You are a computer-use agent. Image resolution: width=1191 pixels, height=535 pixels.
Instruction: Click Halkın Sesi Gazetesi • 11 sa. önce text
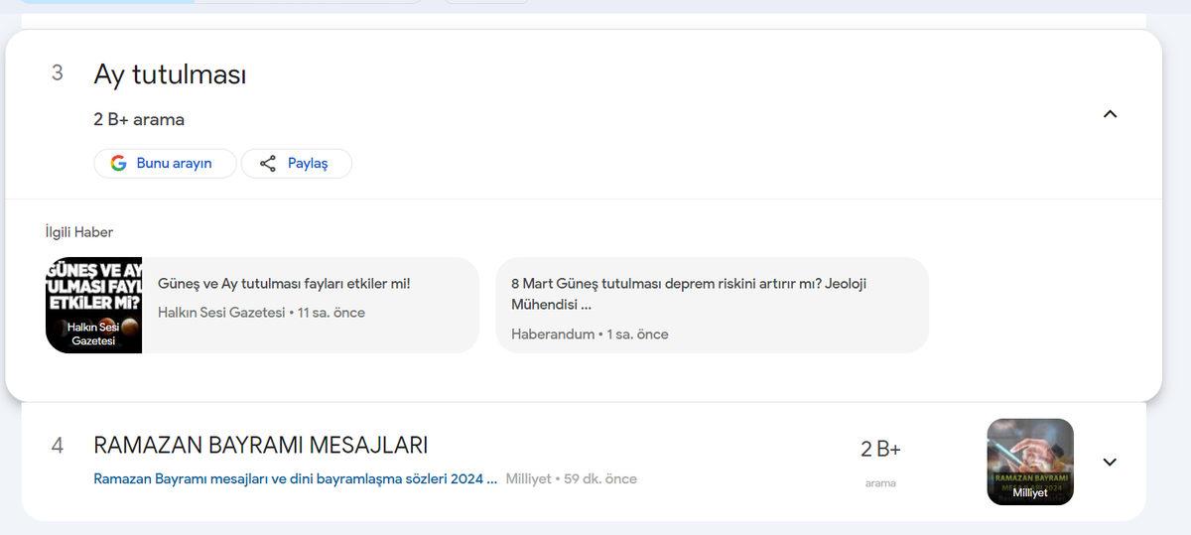pyautogui.click(x=261, y=313)
